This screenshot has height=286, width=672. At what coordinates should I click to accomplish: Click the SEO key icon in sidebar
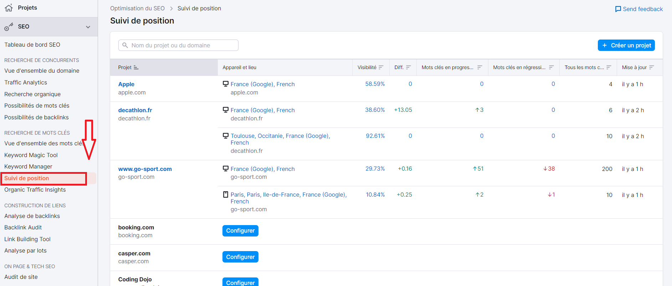point(9,27)
